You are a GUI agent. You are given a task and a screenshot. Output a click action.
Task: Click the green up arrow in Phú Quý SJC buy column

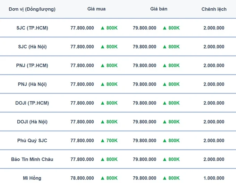pyautogui.click(x=103, y=141)
